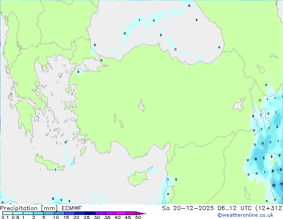The image size is (283, 219).
Task: Click the '1' value on Crete island
Action: 55,170
